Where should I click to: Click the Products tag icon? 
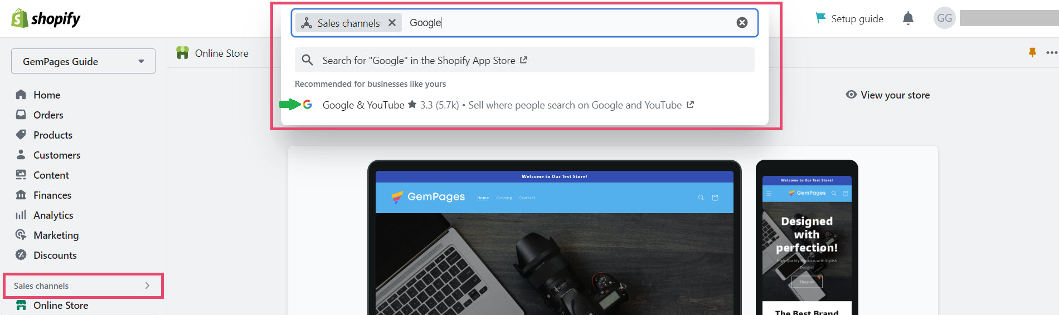(x=21, y=135)
